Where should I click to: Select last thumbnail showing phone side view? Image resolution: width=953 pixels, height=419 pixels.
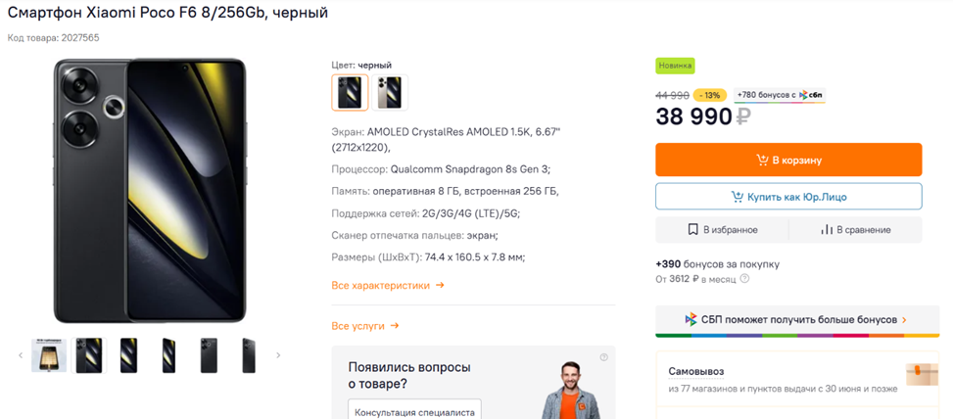249,355
